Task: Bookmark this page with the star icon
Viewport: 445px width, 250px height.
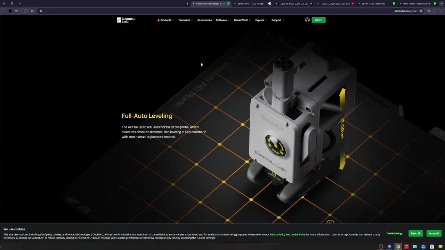Action: (41, 11)
